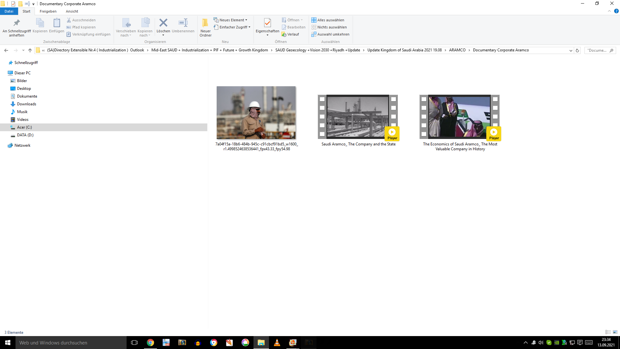Switch to the Ansicht ribbon tab

[x=72, y=11]
